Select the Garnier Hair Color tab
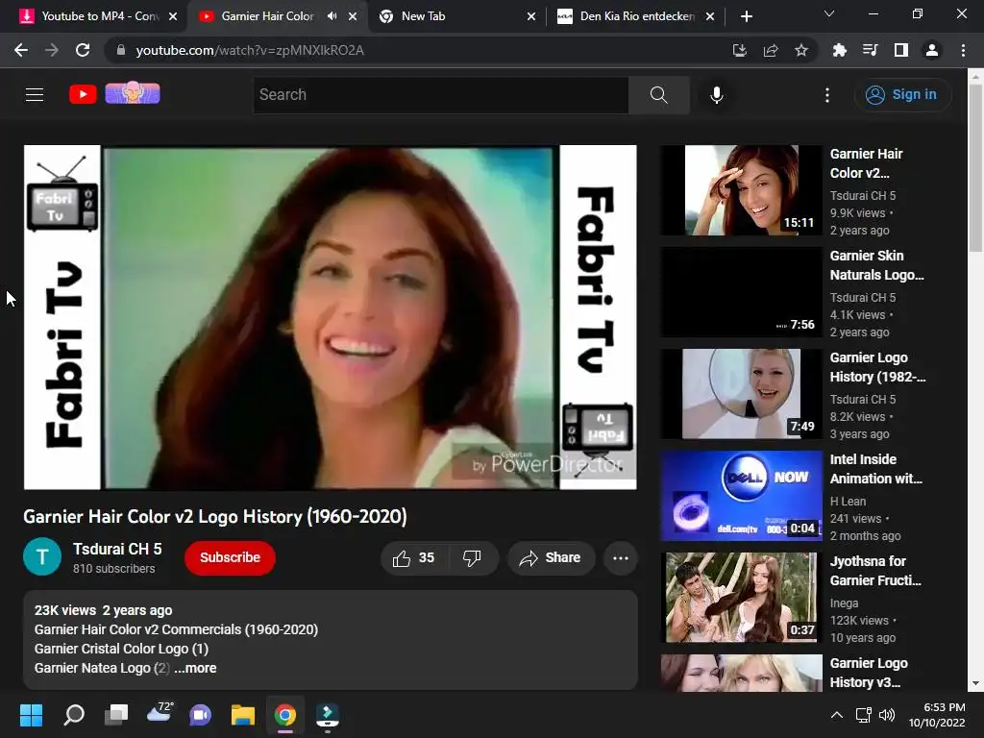 pyautogui.click(x=267, y=16)
